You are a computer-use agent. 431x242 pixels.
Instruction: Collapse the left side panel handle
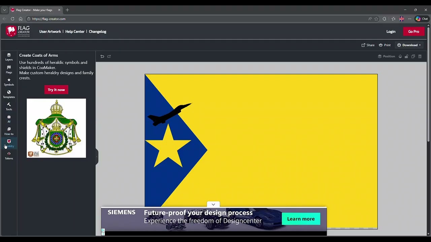pos(97,156)
